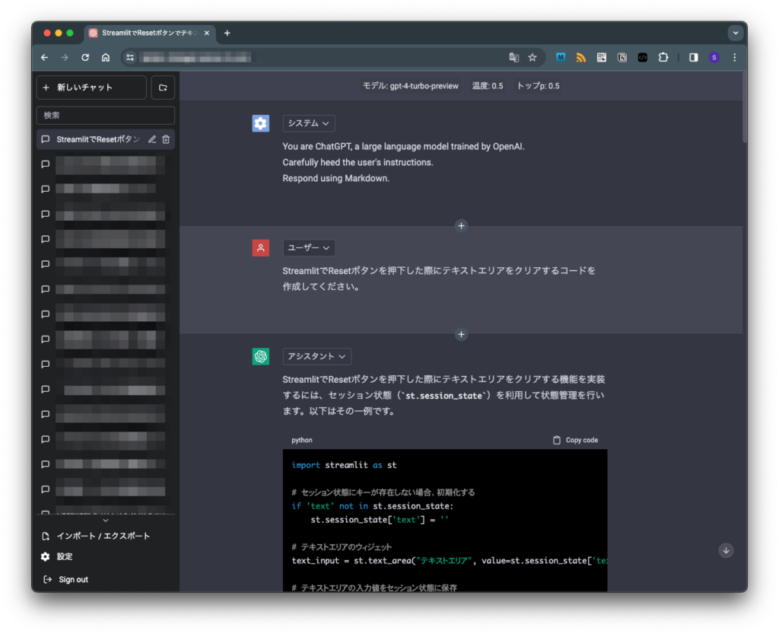Screen dimensions: 779x634
Task: Select the StreamlitでResetボタン browser tab
Action: point(149,33)
